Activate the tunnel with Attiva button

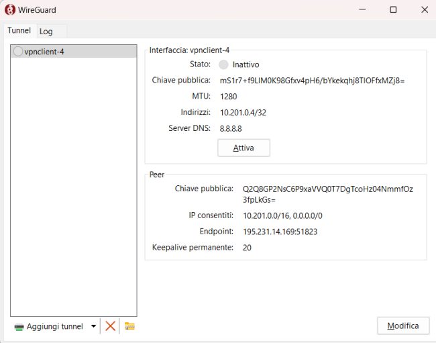click(243, 148)
